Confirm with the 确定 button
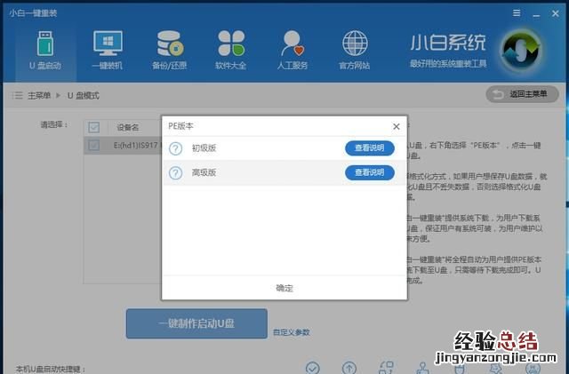 pos(284,288)
